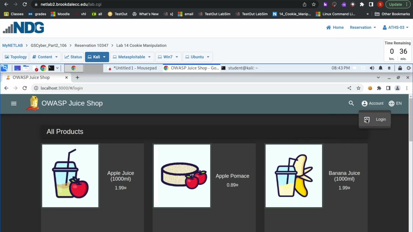Click the Home link in NDG header
Image resolution: width=413 pixels, height=232 pixels.
point(335,27)
